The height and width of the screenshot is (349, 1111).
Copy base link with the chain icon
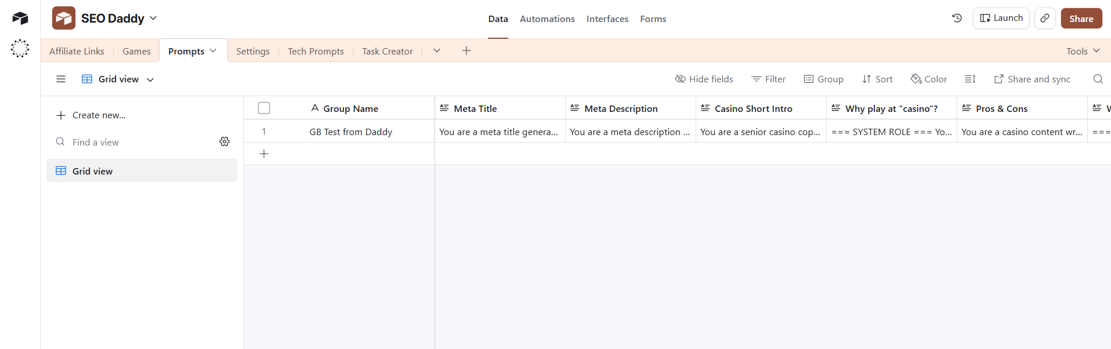click(x=1045, y=19)
